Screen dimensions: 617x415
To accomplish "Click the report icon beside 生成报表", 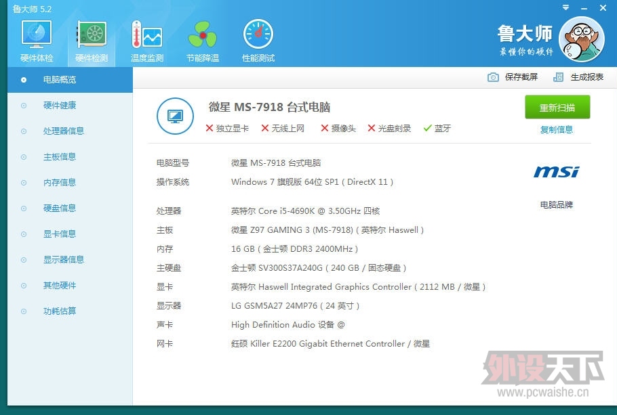I will point(558,77).
